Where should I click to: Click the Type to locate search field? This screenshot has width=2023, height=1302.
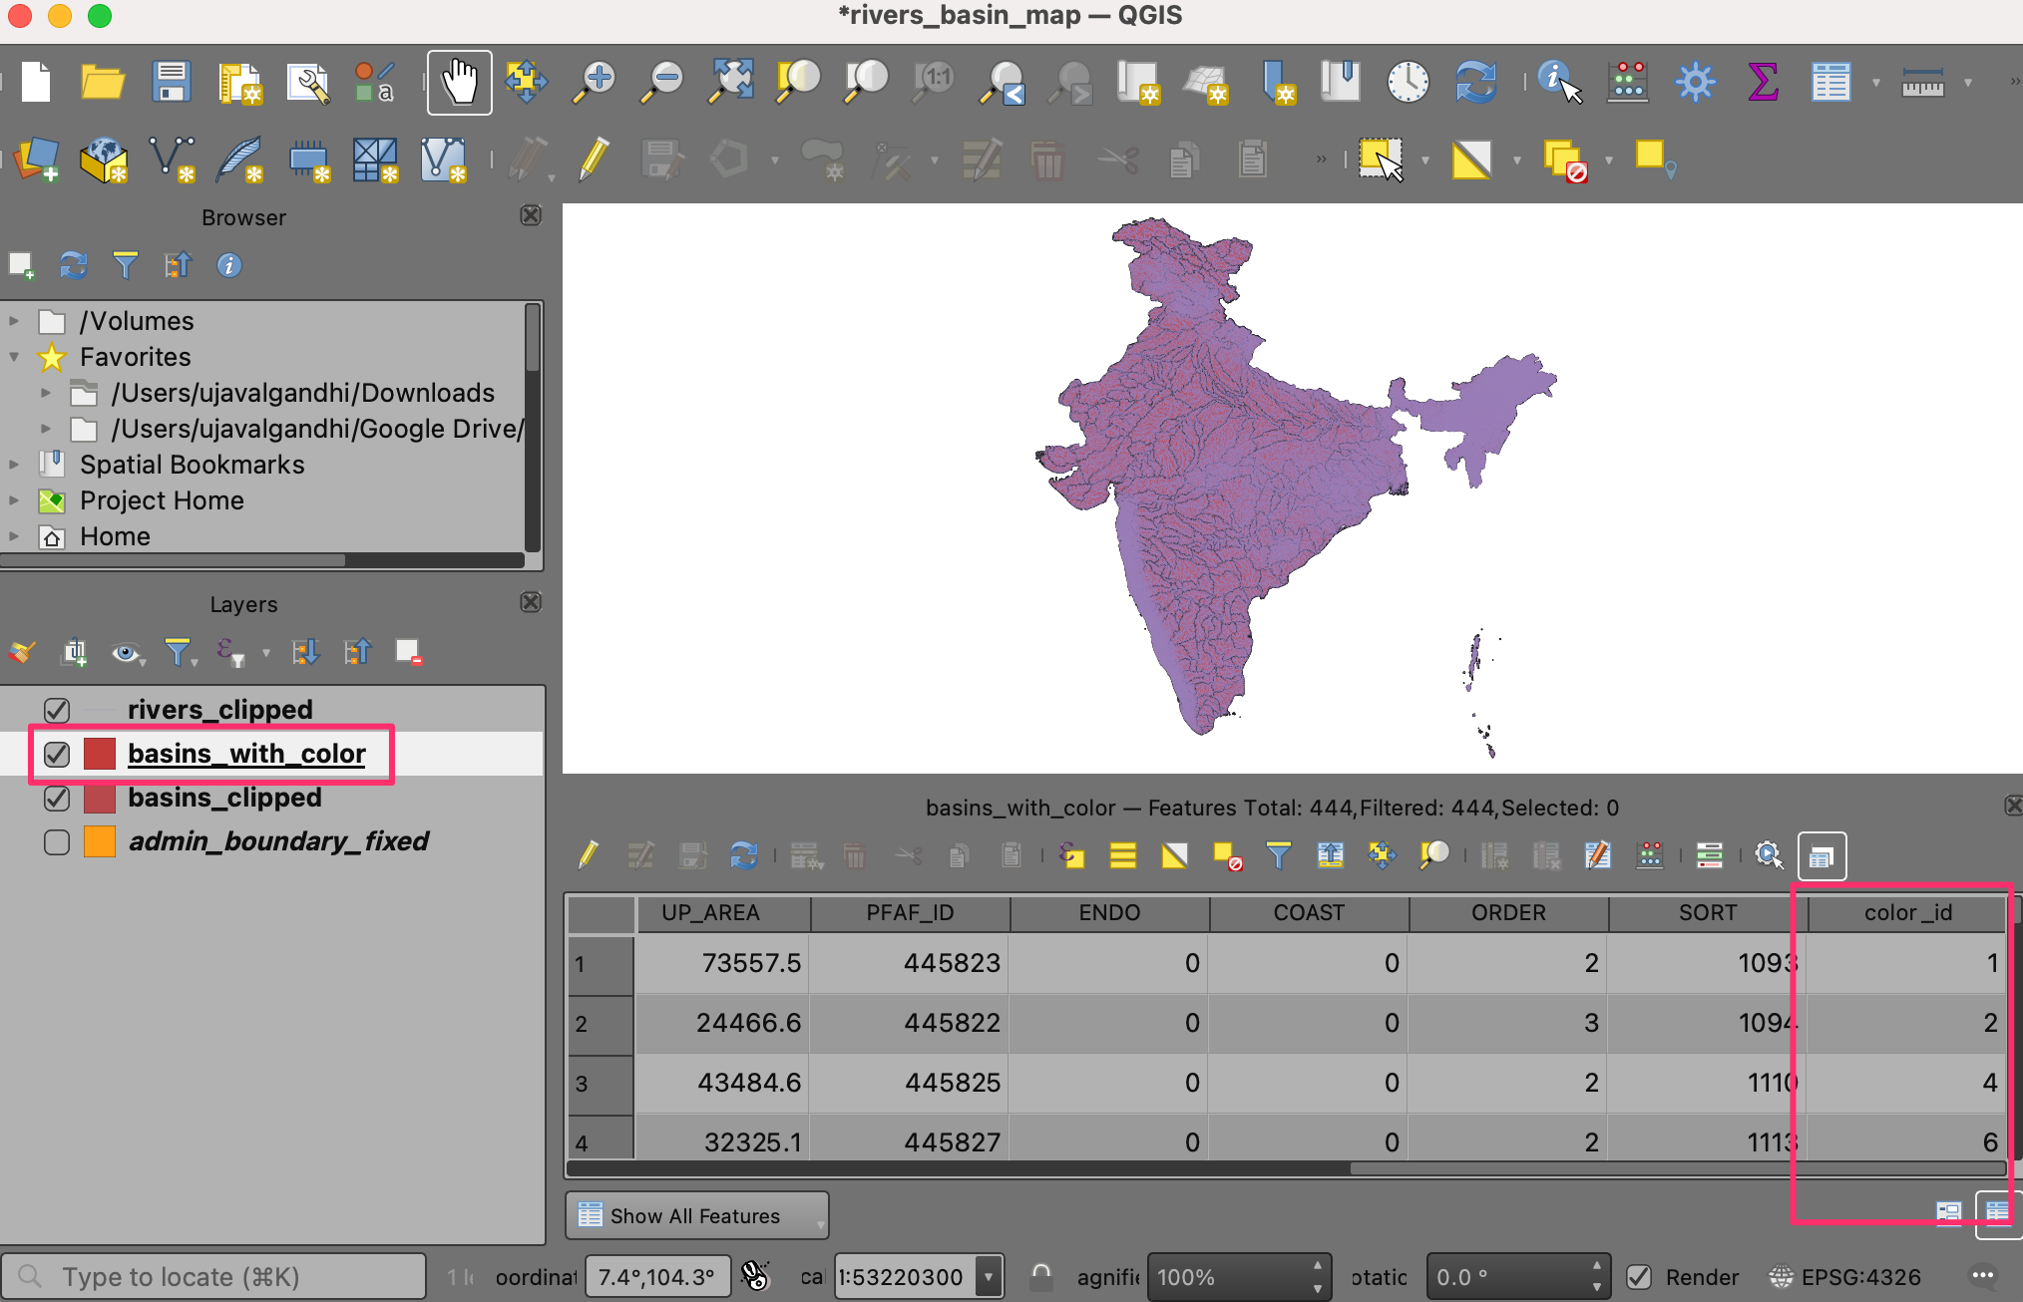click(214, 1277)
